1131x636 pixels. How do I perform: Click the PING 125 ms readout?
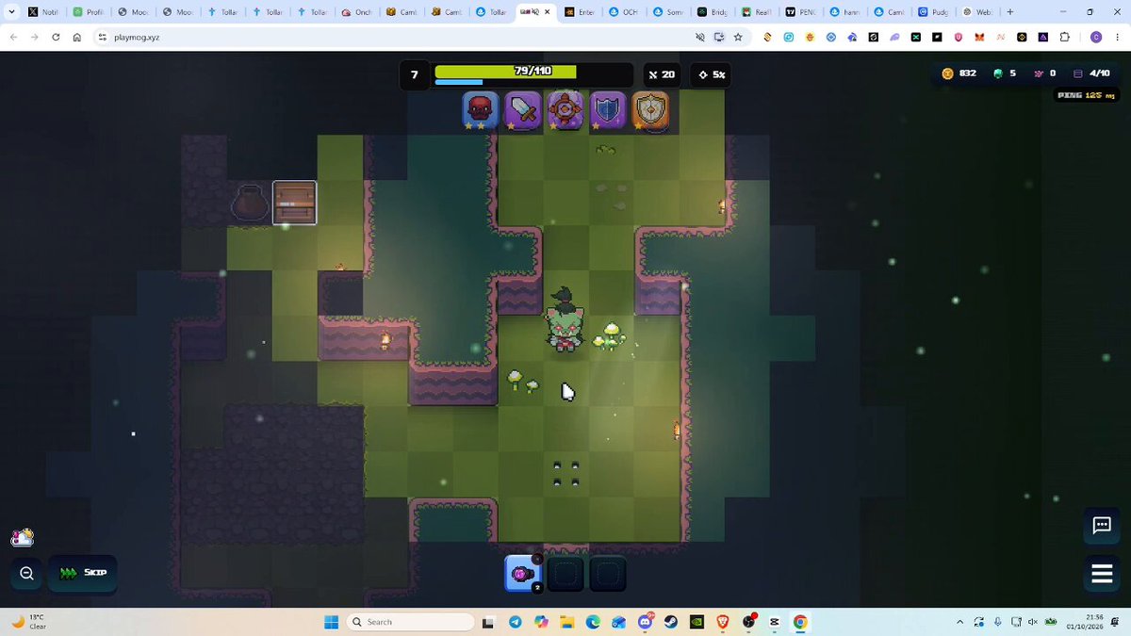click(1086, 95)
